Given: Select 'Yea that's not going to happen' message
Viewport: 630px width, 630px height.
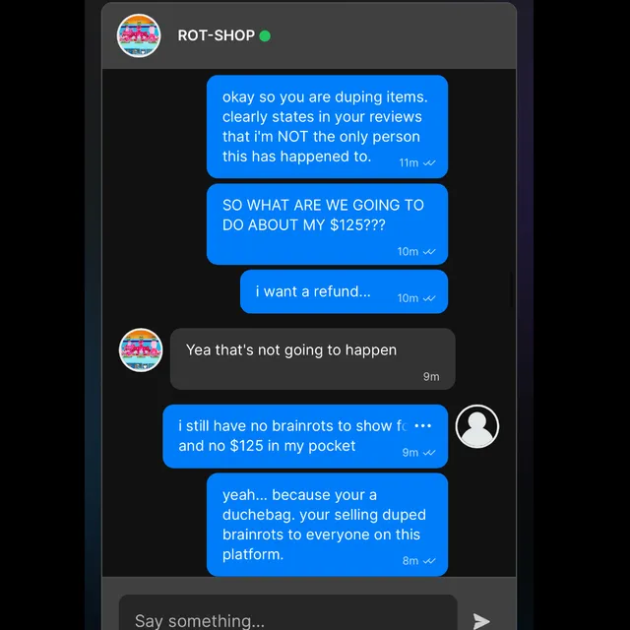Looking at the screenshot, I should click(x=313, y=358).
